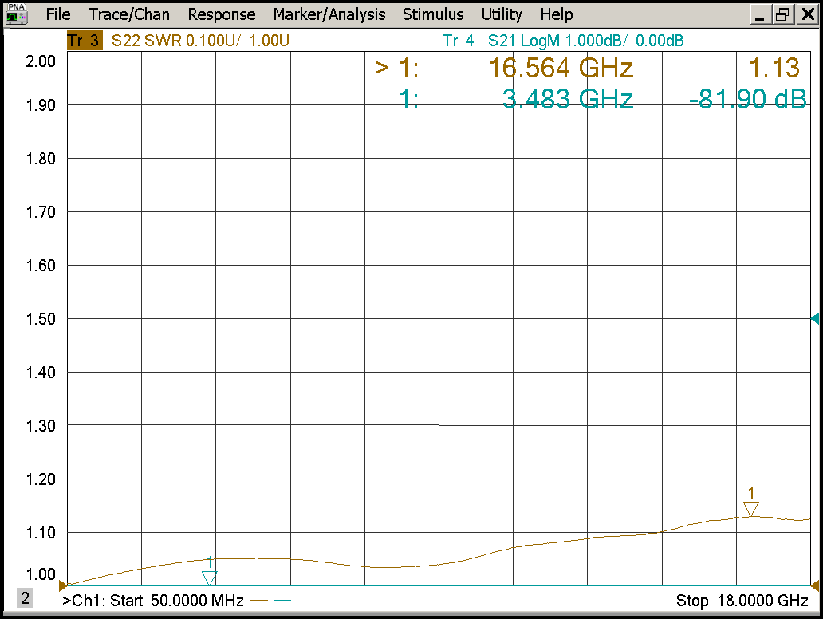Click the orange reference arrow at bottom right edge

point(815,585)
